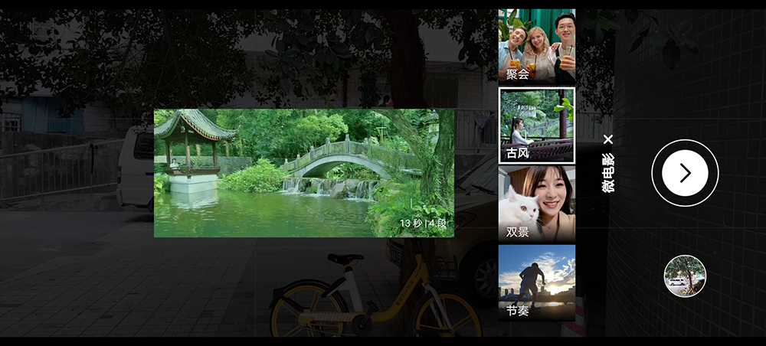Tap the 13秒 | 4段 duration label

click(422, 224)
